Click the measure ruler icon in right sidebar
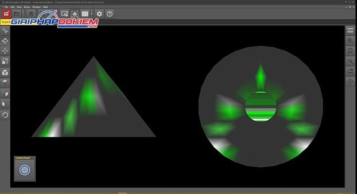The width and height of the screenshot is (357, 194). (x=351, y=30)
